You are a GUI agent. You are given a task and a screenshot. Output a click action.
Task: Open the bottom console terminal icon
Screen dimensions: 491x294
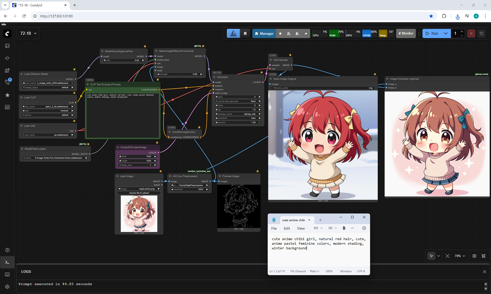(x=7, y=262)
